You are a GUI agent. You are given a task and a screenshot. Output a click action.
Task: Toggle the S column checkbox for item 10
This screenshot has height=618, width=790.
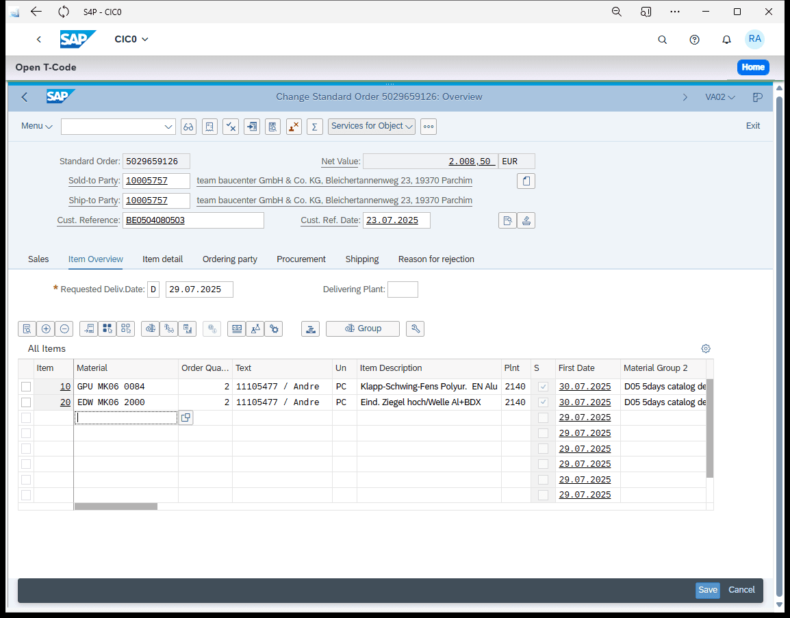coord(543,387)
